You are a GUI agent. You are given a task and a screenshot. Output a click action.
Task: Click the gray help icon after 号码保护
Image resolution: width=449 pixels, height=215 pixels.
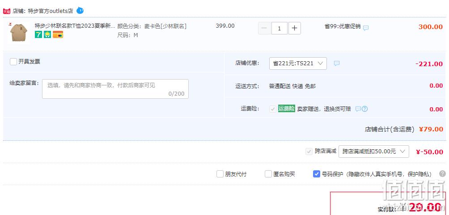(442, 174)
